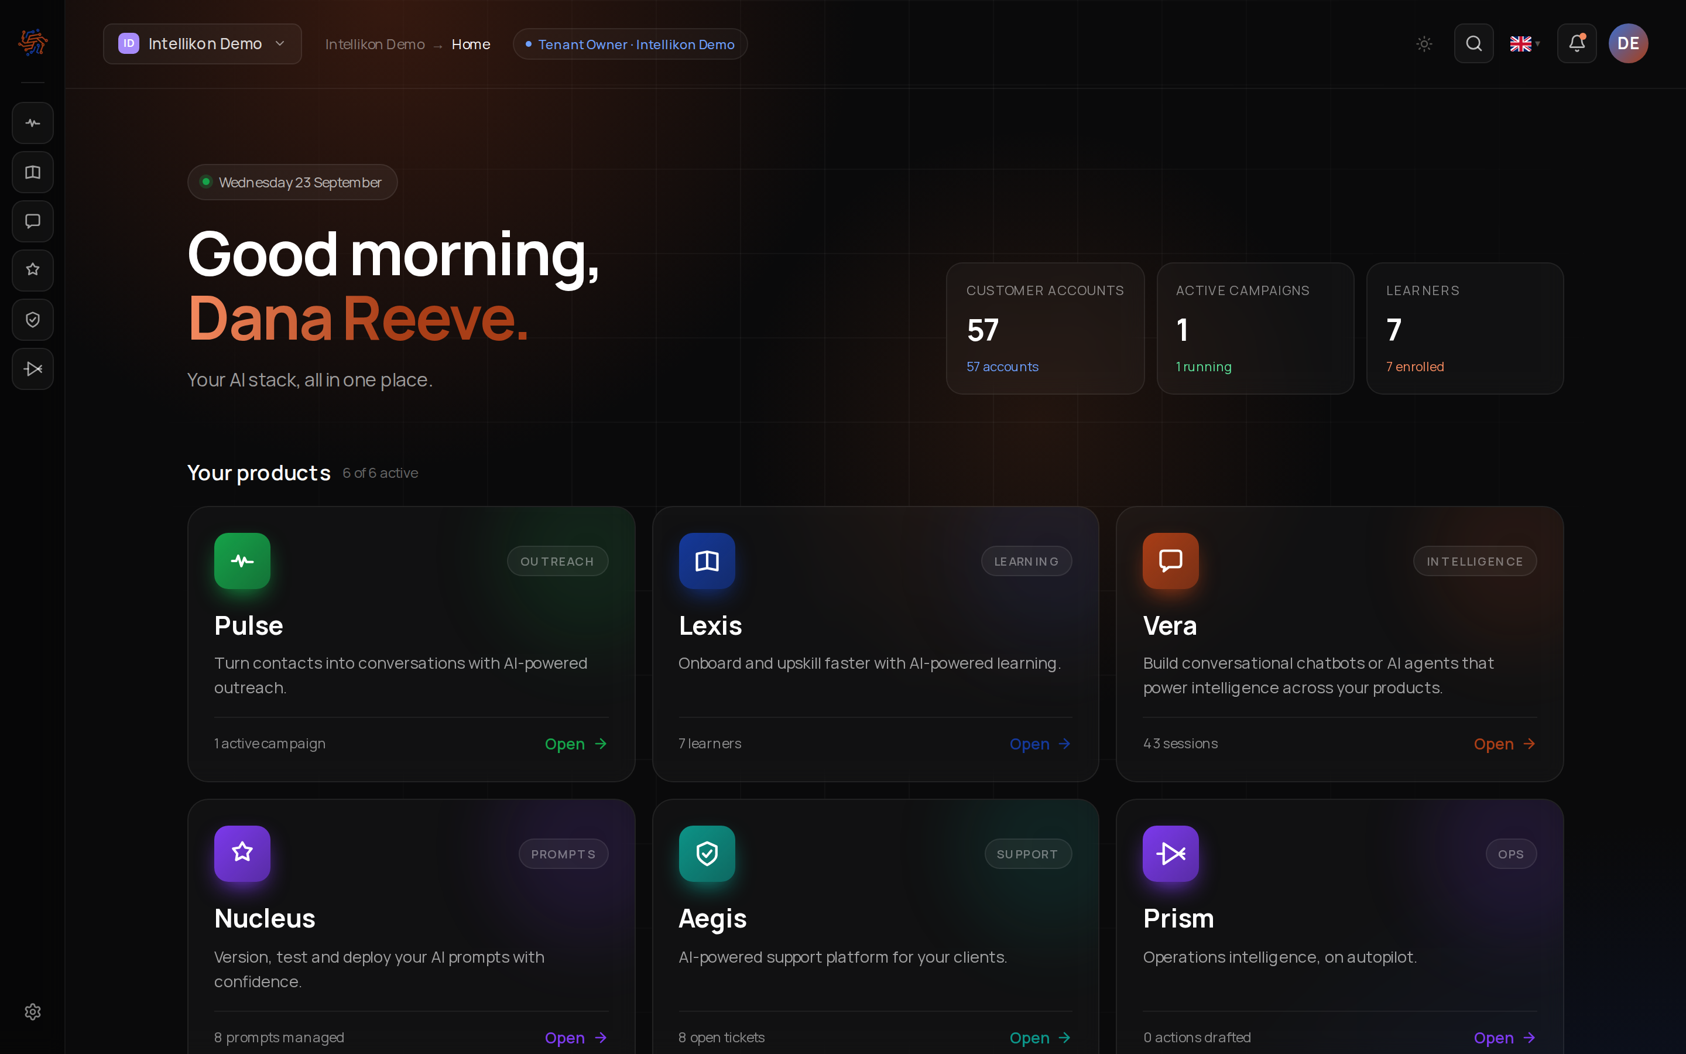Open Lexis via its blue Open link
The width and height of the screenshot is (1686, 1054).
pyautogui.click(x=1040, y=744)
